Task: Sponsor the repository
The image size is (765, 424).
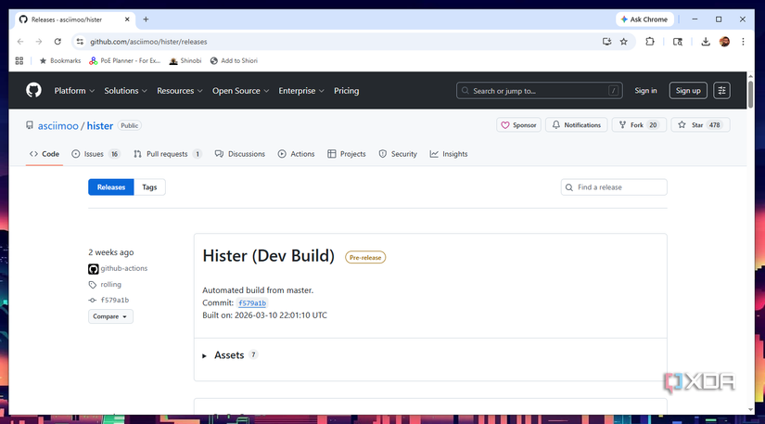Action: [x=518, y=125]
